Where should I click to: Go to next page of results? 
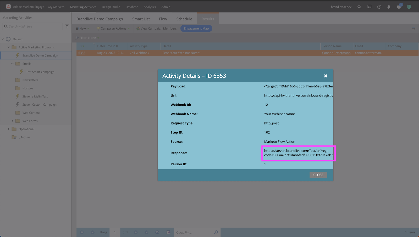[x=136, y=232]
